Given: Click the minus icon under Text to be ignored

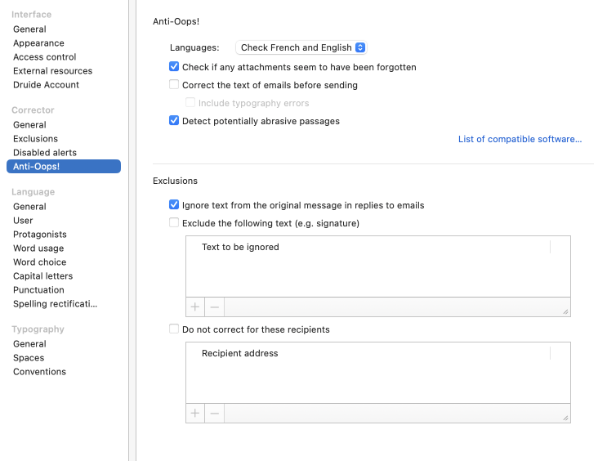Looking at the screenshot, I should [214, 307].
